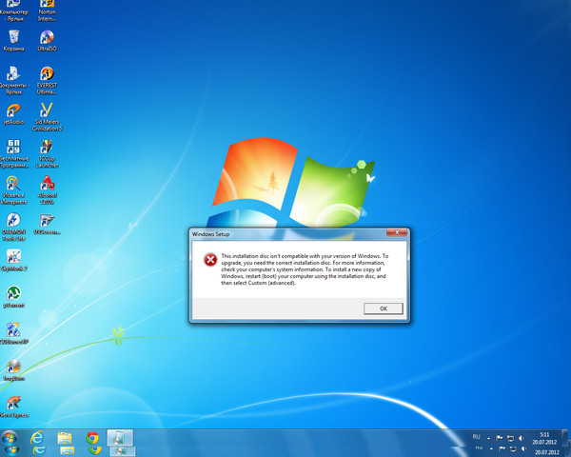Select the Компьютер - Ярлык desktop shortcut
The height and width of the screenshot is (457, 571).
click(13, 10)
